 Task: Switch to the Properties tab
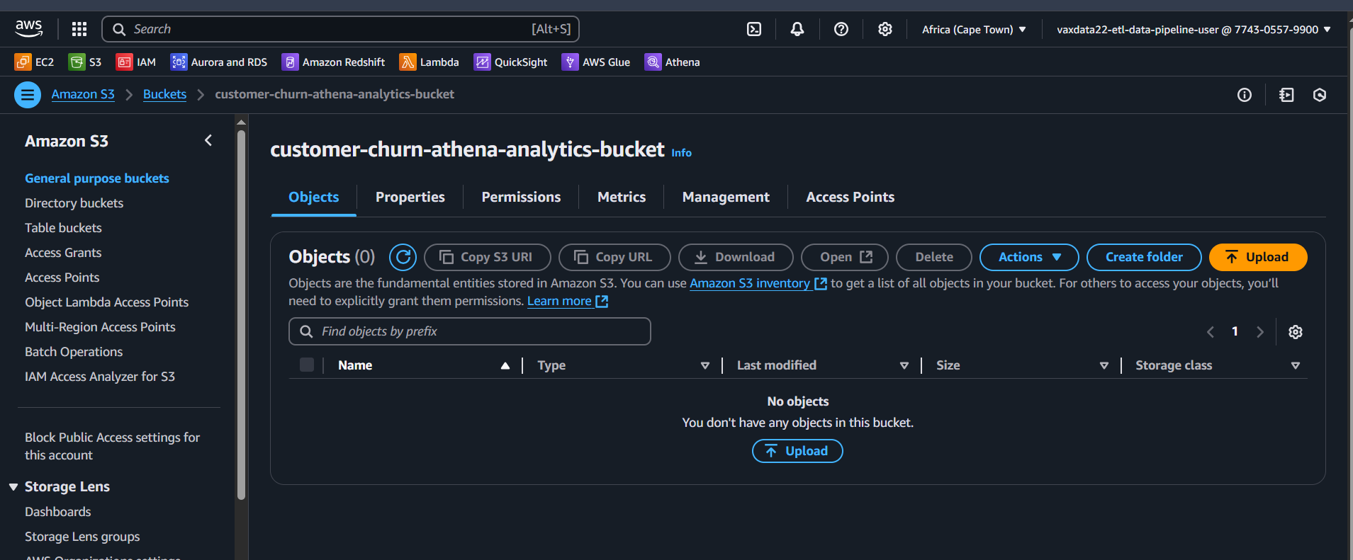click(x=410, y=198)
